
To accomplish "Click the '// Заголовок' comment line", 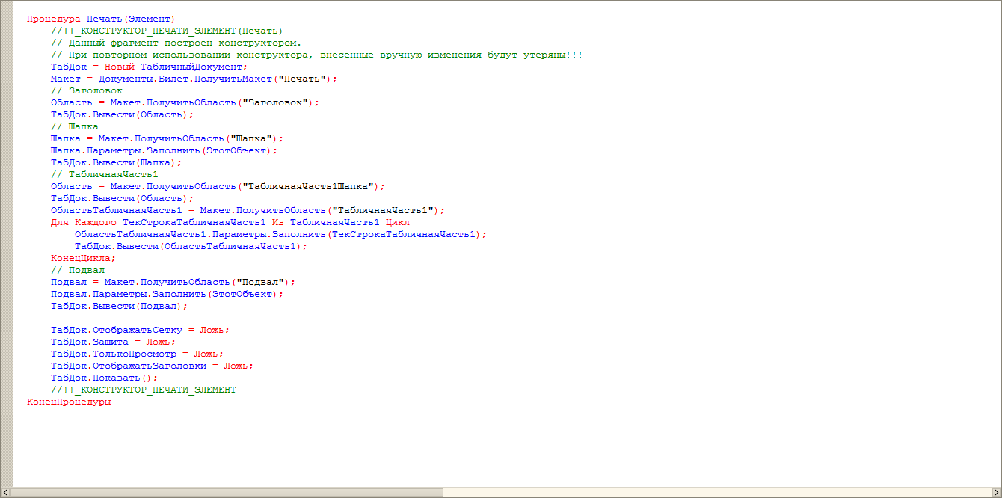I will 87,91.
